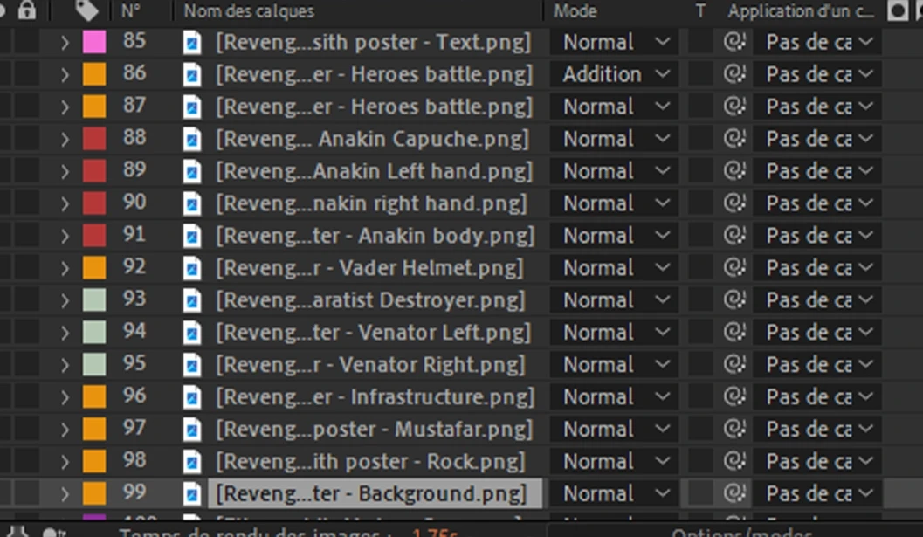Toggle preserve transparency box on layer 91
Screen dimensions: 923x537
[x=700, y=236]
